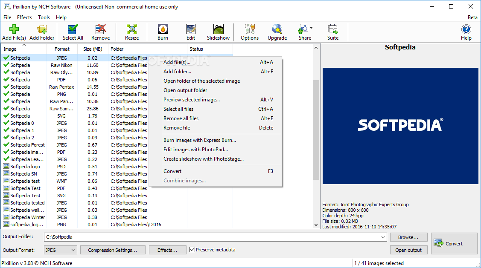This screenshot has width=481, height=268.
Task: Click the Help question mark icon
Action: [x=466, y=29]
